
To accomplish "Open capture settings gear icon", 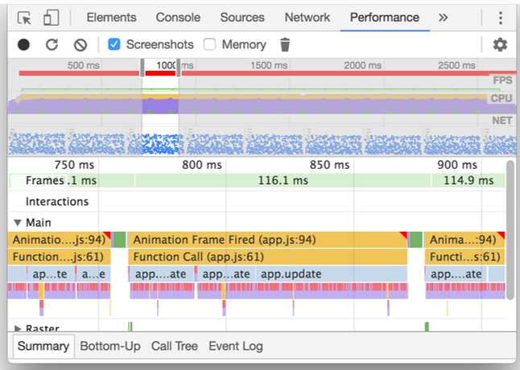I will pyautogui.click(x=500, y=44).
